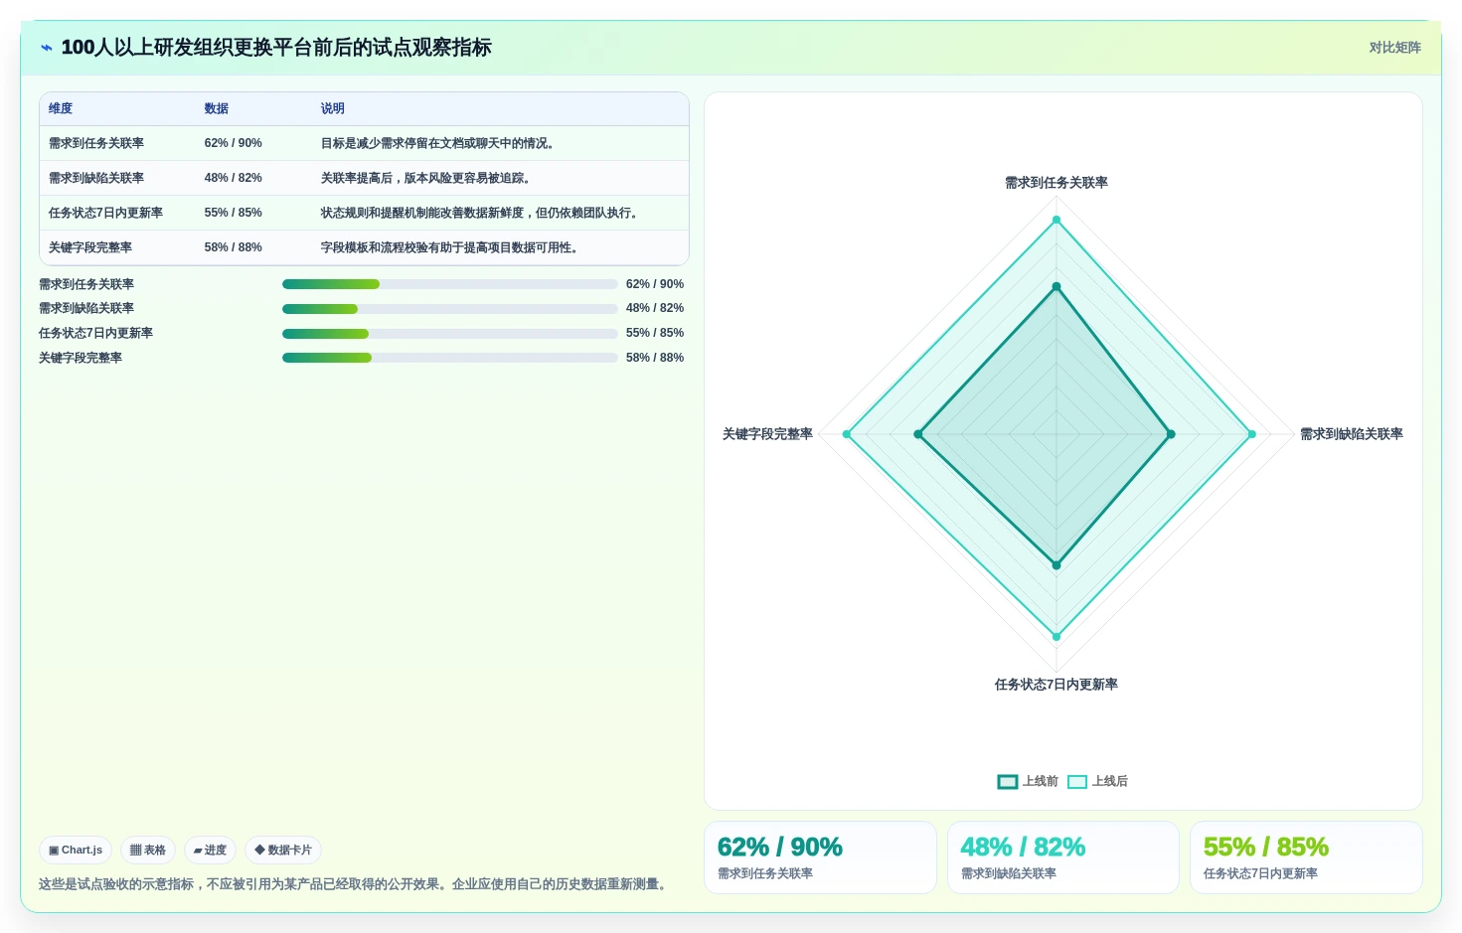Screen dimensions: 1462x933
Task: Click the 需求到缺陷关联率 progress bar
Action: click(x=450, y=309)
